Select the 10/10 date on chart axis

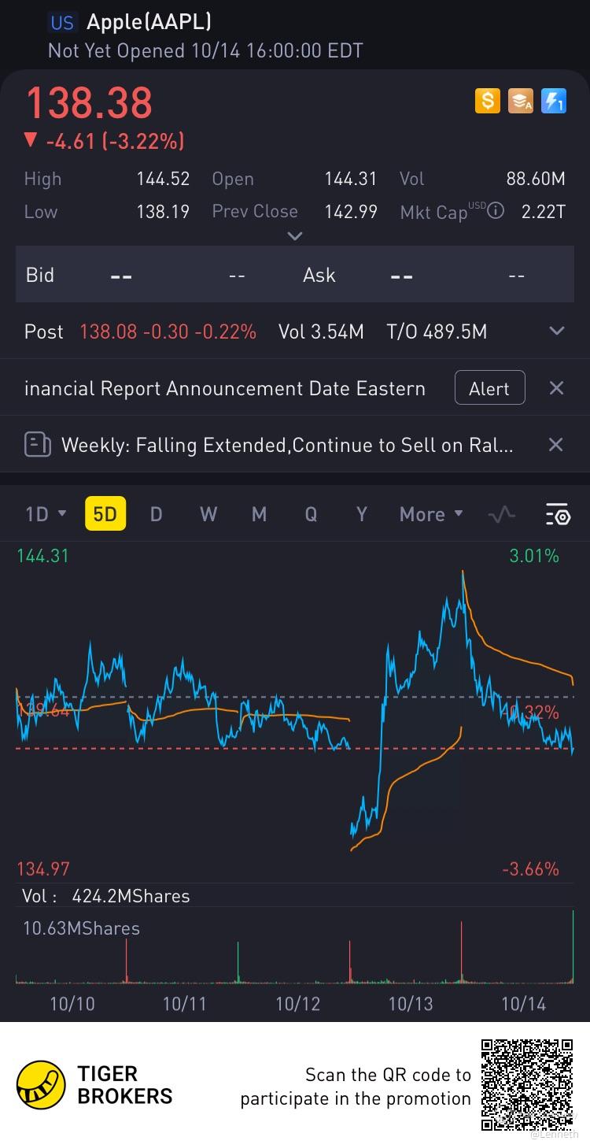72,1004
